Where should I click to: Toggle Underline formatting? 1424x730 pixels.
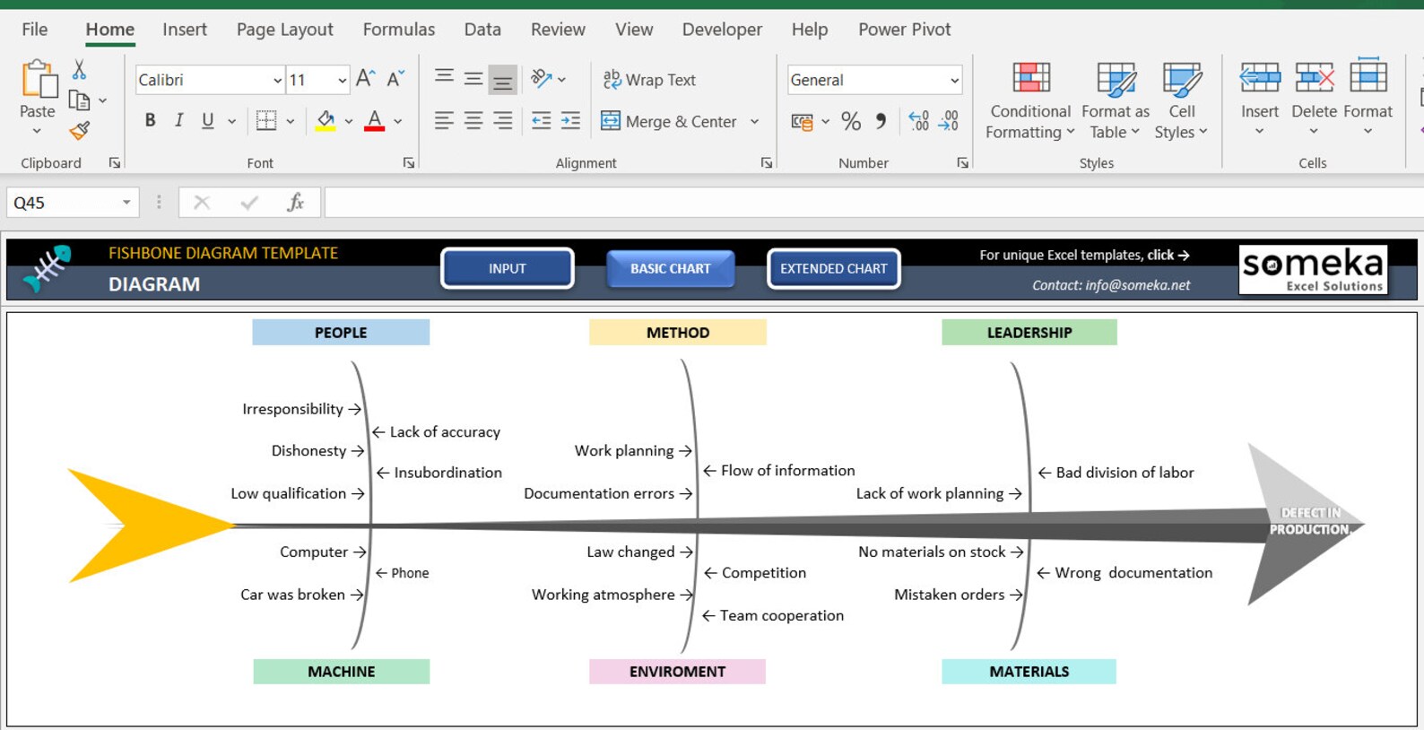click(208, 121)
